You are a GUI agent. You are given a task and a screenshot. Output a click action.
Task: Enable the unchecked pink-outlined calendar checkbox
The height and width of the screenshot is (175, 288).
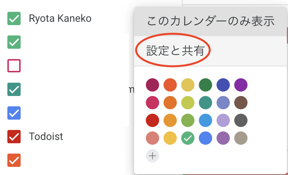(14, 66)
